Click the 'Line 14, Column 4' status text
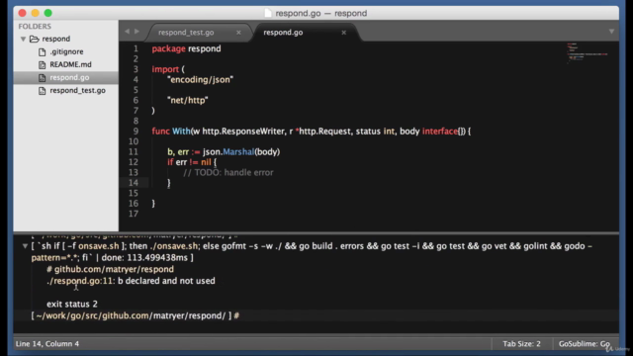The image size is (633, 356). [x=47, y=344]
